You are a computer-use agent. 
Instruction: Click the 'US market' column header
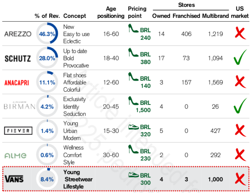(x=240, y=12)
